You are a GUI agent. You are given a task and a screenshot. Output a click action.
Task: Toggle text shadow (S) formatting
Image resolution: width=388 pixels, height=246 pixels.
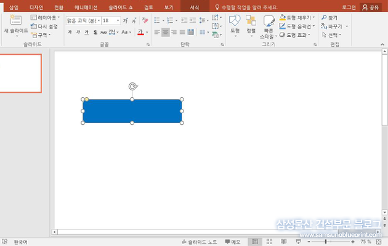tap(95, 32)
